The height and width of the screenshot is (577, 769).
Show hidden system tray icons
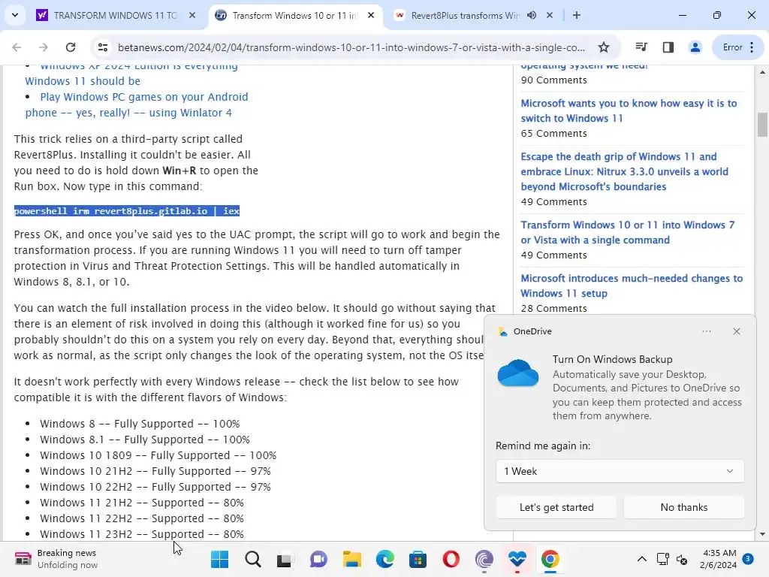coord(641,559)
